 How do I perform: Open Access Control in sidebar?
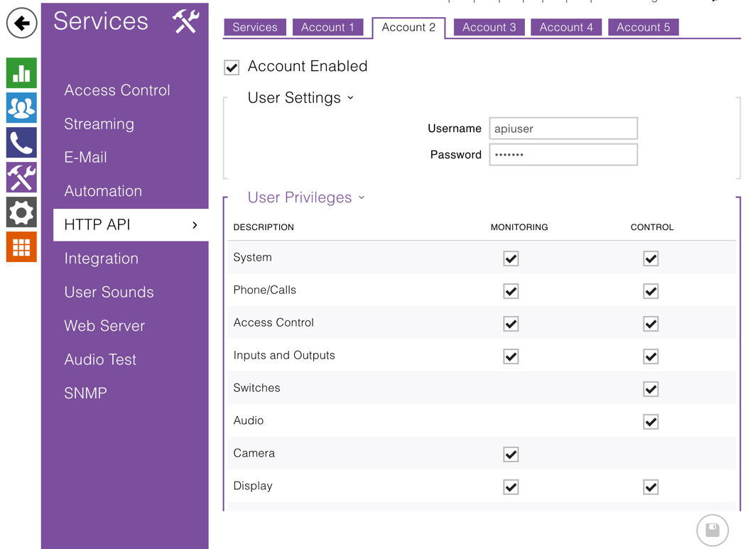(117, 90)
